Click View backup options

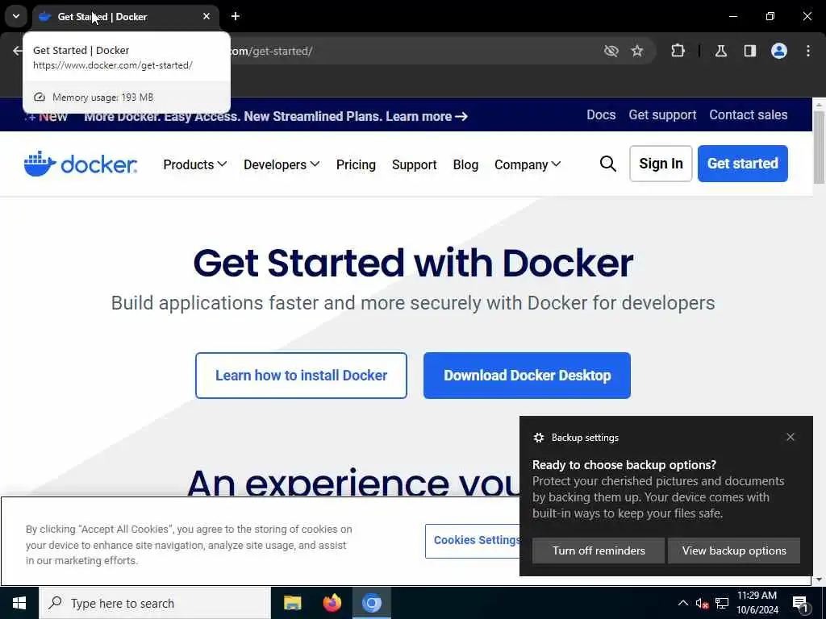click(x=734, y=550)
